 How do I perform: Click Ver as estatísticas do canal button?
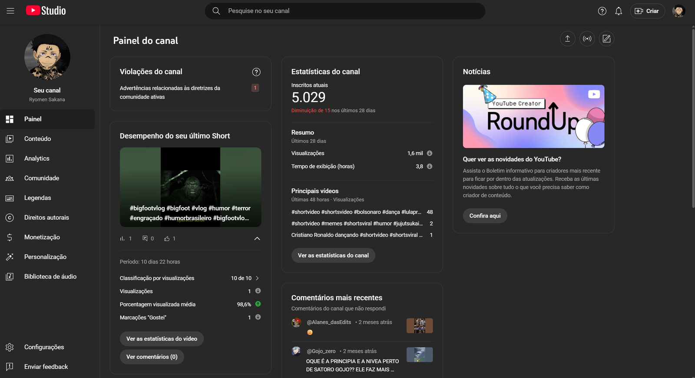coord(333,256)
